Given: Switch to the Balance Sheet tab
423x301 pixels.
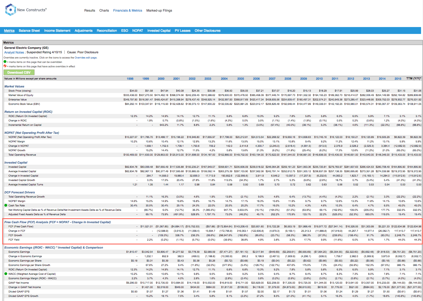Looking at the screenshot, I should tap(29, 31).
